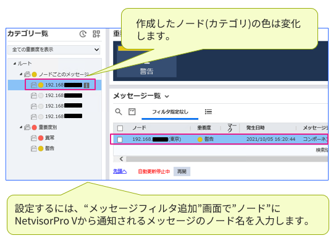Click the horizontal scrollbar track of message table
This screenshot has width=336, height=238.
point(227,159)
